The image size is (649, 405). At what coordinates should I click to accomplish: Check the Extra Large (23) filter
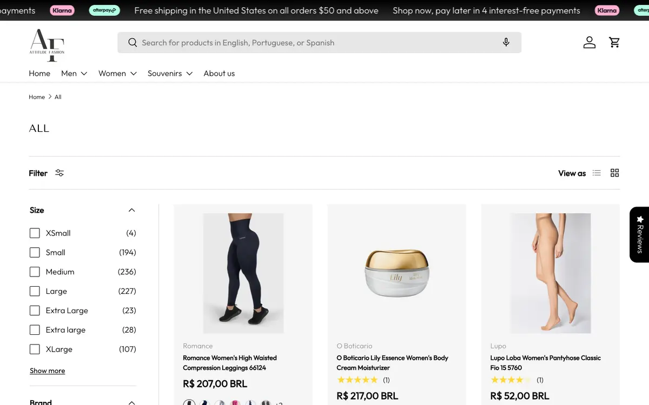[35, 311]
